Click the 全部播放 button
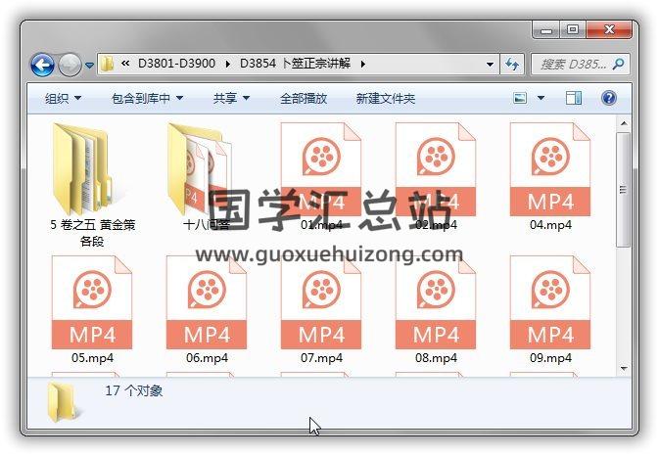This screenshot has height=456, width=659. pyautogui.click(x=304, y=99)
